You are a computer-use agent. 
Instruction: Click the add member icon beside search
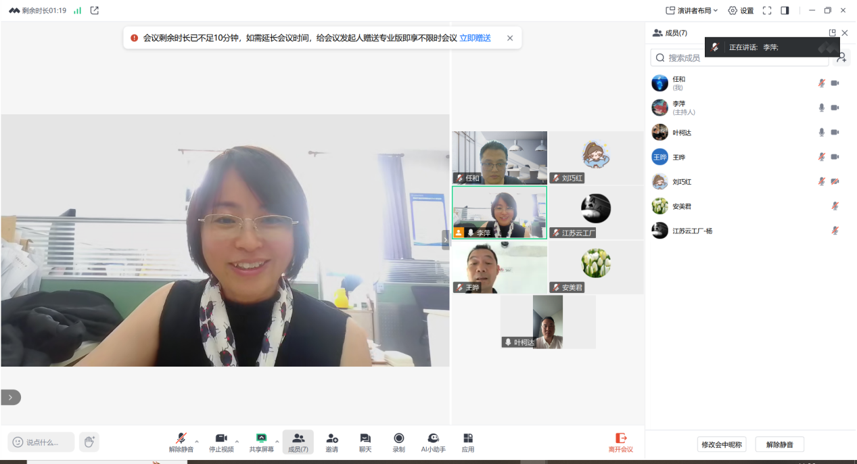[x=841, y=57]
